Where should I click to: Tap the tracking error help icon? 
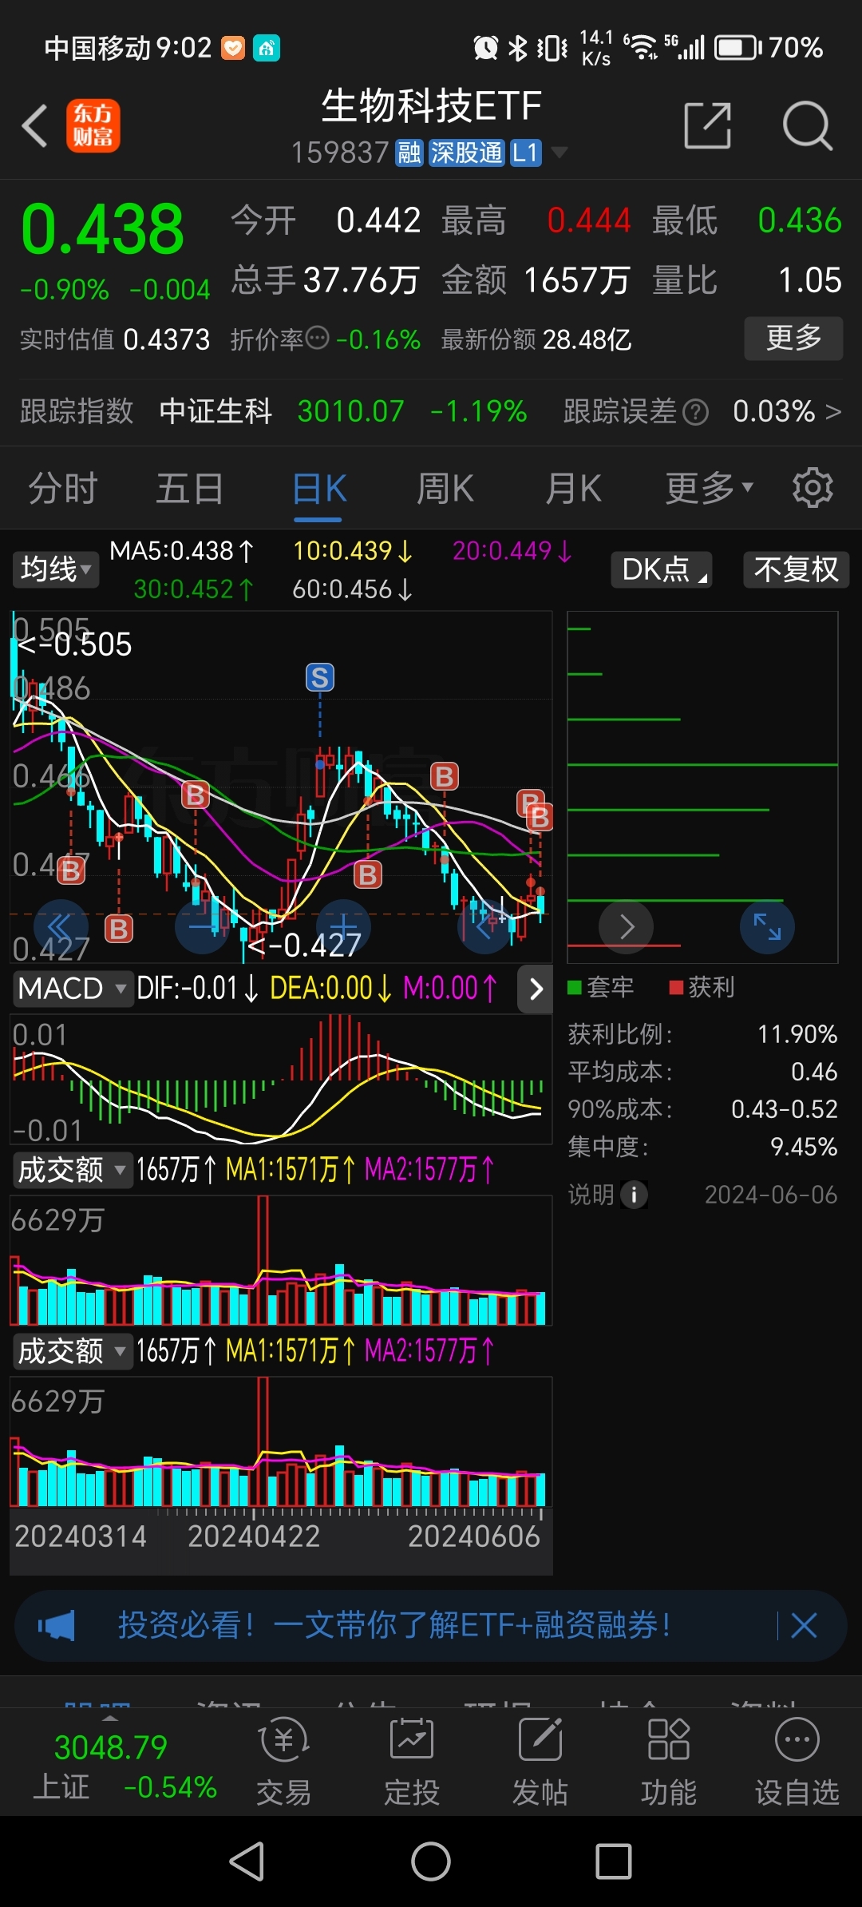(695, 412)
